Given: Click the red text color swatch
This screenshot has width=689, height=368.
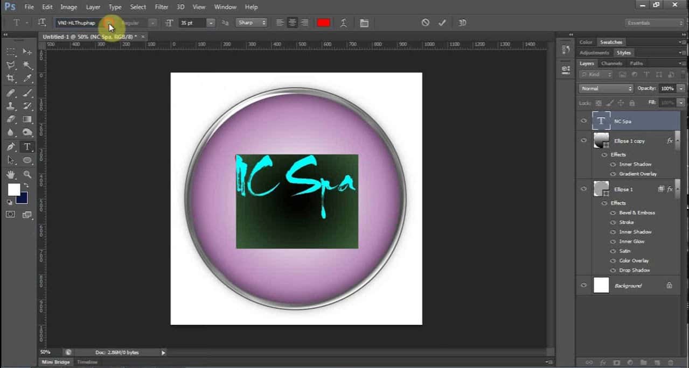Looking at the screenshot, I should tap(323, 23).
